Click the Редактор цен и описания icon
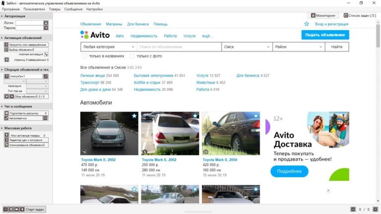The image size is (381, 214). click(6, 140)
